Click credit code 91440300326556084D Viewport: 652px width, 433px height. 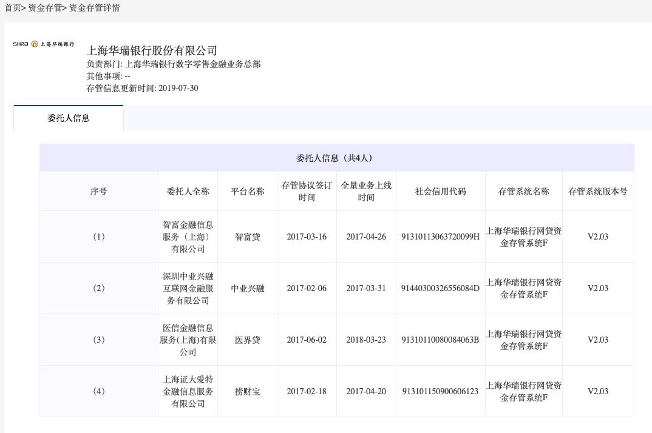440,288
